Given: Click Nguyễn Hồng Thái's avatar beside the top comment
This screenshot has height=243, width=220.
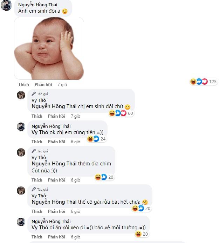Looking at the screenshot, I should pos(6,6).
